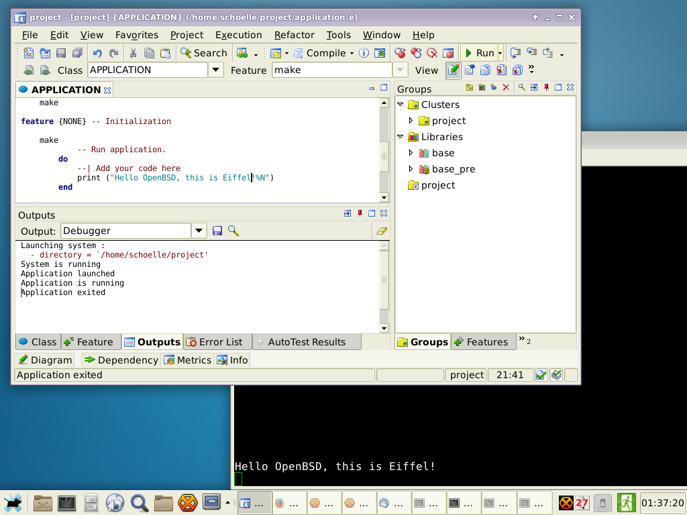Screen dimensions: 687x515
Task: Open the Class name dropdown
Action: tap(215, 70)
